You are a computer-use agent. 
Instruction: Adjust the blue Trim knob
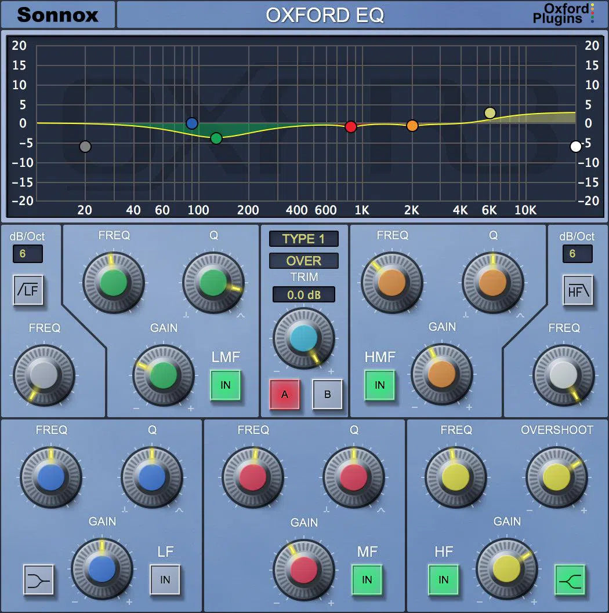[303, 339]
